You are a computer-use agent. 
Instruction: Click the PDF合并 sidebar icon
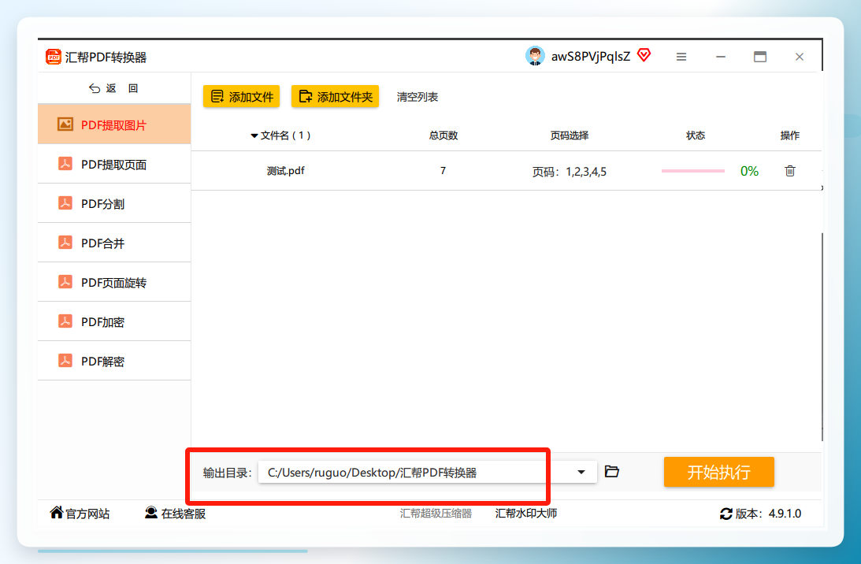click(65, 242)
